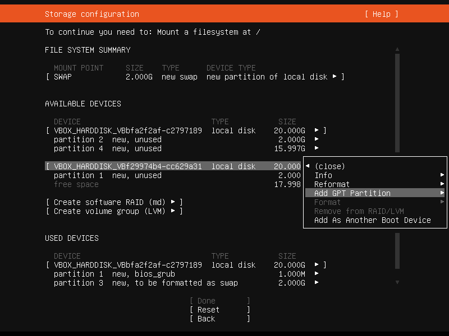Image resolution: width=449 pixels, height=336 pixels.
Task: Choose Info from the context menu
Action: (x=375, y=175)
